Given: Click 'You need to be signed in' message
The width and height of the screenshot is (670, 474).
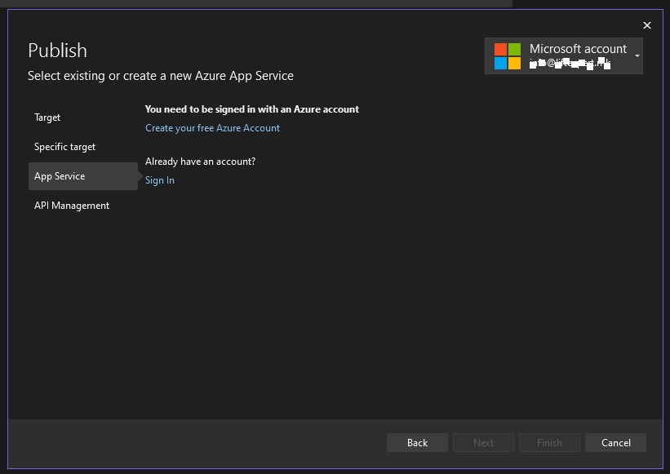Looking at the screenshot, I should tap(252, 109).
